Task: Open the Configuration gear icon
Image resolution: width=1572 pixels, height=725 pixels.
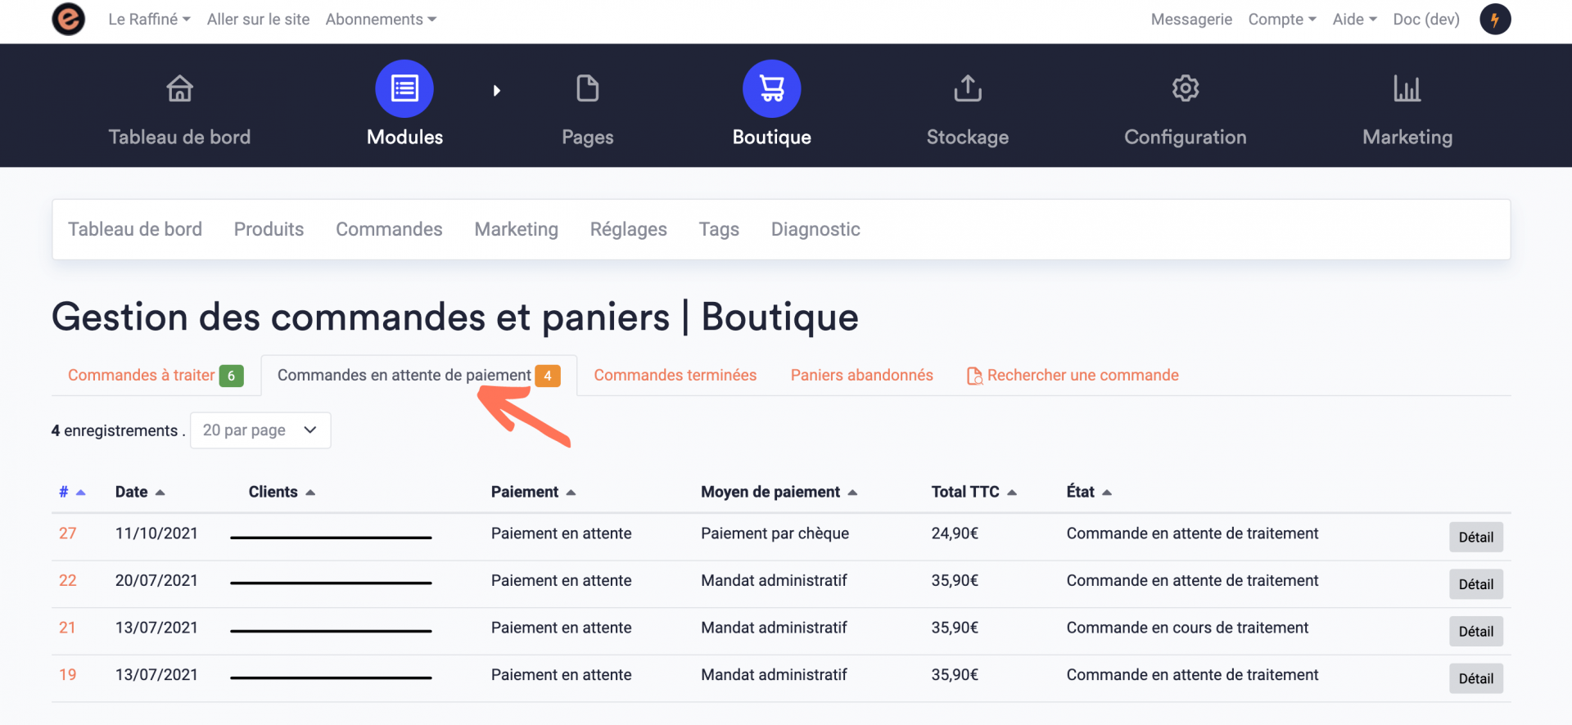Action: tap(1185, 88)
